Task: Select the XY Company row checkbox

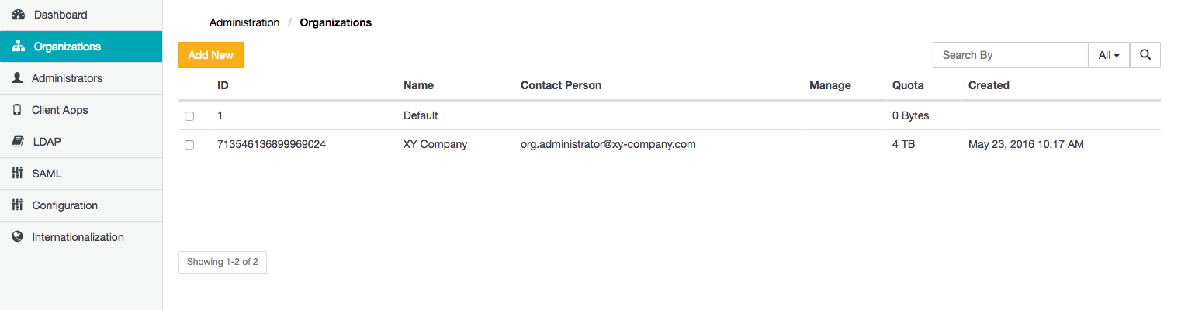Action: coord(189,145)
